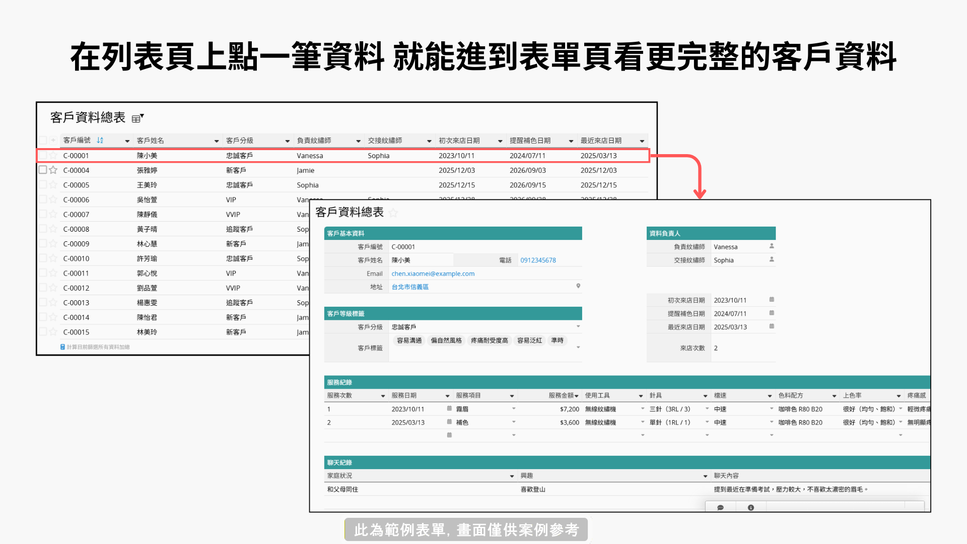Open the comments speech bubble icon
The width and height of the screenshot is (967, 544).
pos(720,507)
